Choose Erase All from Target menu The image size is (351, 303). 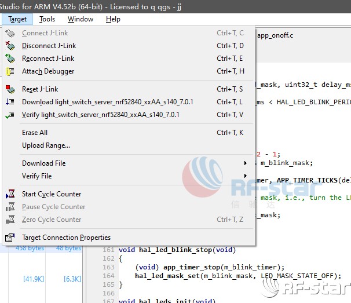(x=35, y=133)
